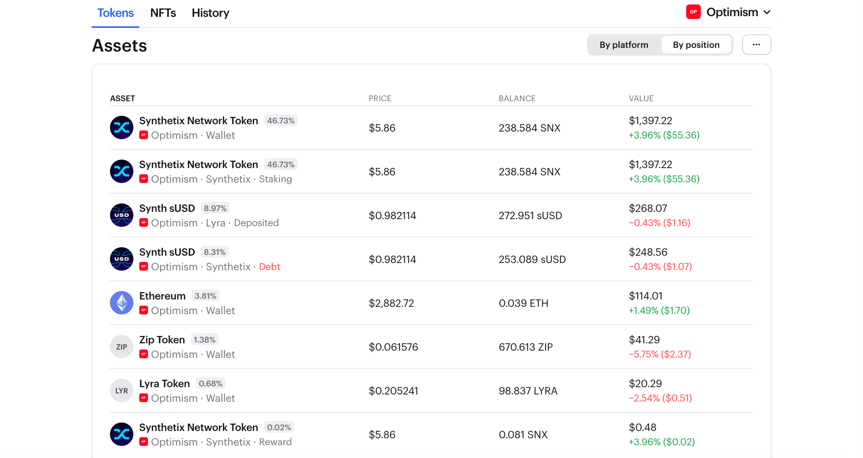
Task: Click Optimism badge in Synthetix Debt row
Action: (x=144, y=267)
